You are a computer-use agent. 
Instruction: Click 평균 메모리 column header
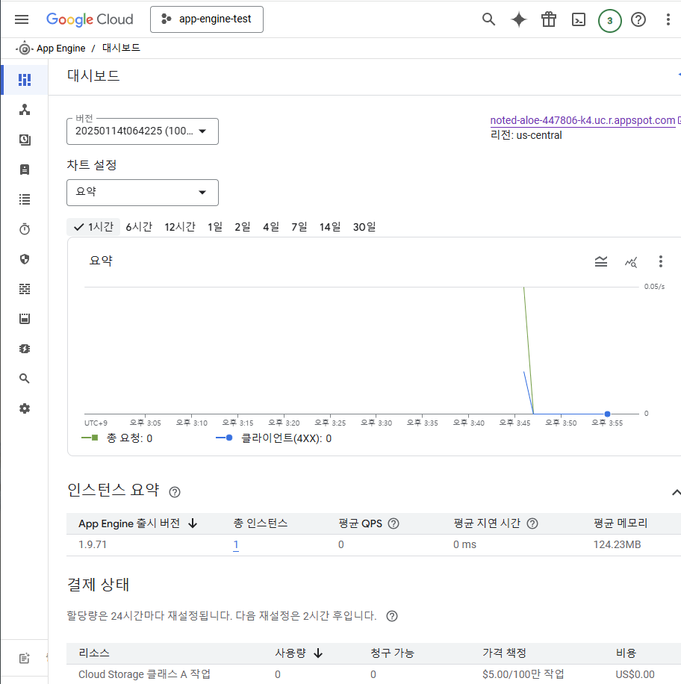pos(621,523)
